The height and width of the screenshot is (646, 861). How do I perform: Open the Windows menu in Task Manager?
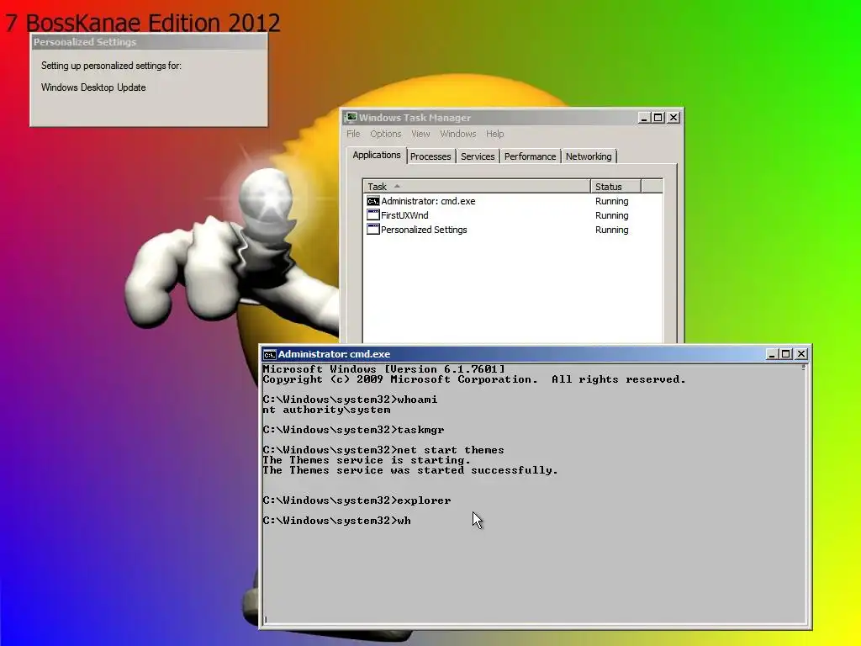click(458, 134)
